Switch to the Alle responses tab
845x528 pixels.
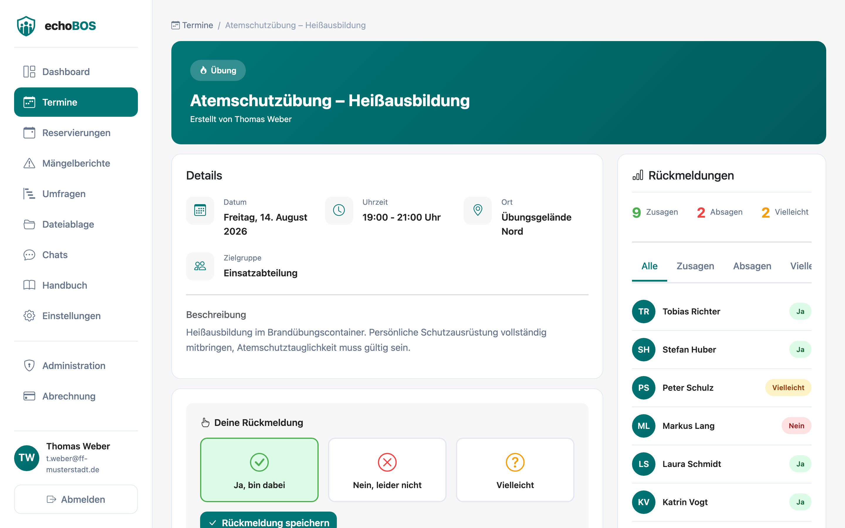coord(650,266)
